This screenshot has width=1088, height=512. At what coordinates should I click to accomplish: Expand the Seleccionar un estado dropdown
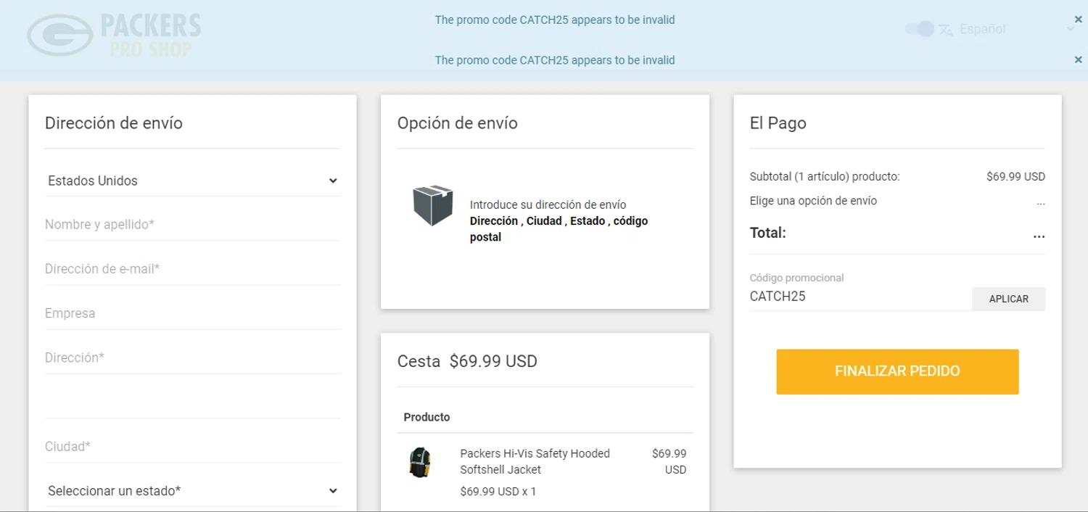(x=192, y=491)
